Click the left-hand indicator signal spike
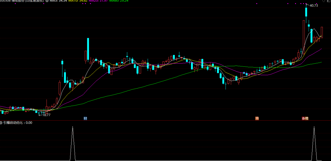331x161 pixels. 72,143
